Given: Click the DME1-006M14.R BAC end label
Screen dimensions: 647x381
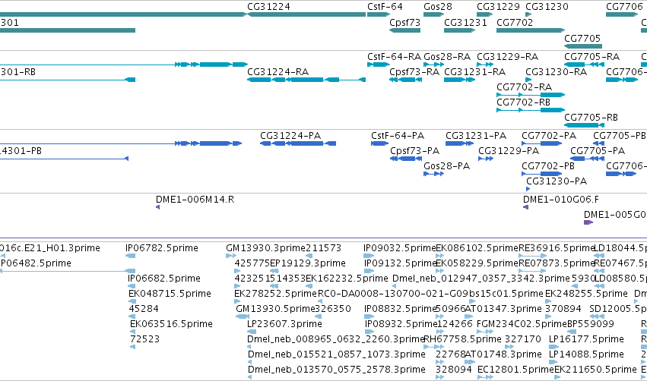Looking at the screenshot, I should coord(195,200).
